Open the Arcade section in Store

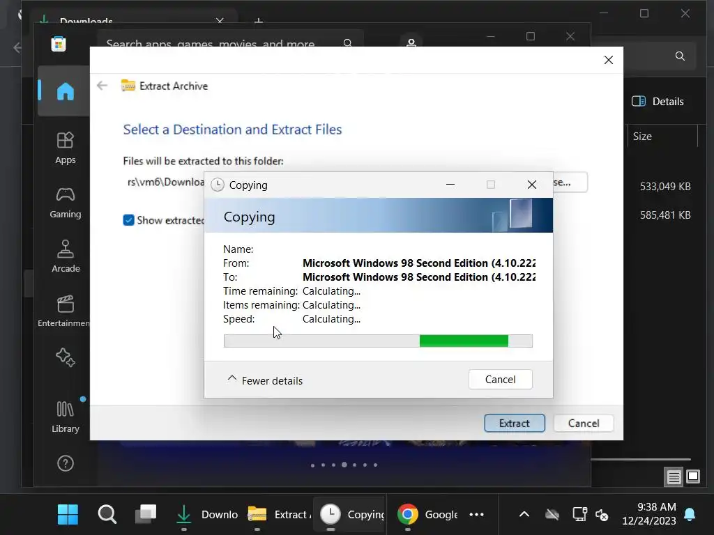pos(65,256)
